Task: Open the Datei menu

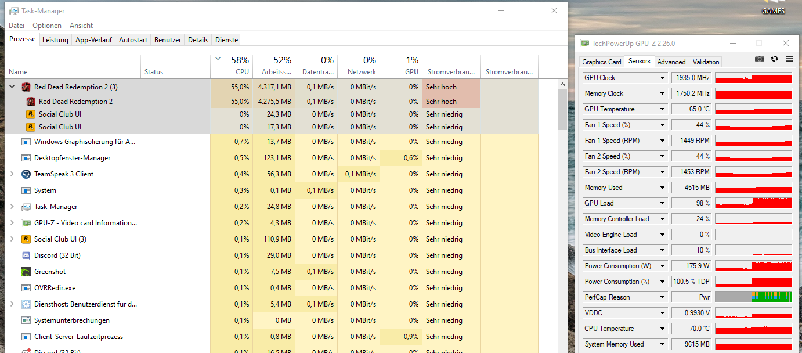Action: (x=17, y=26)
